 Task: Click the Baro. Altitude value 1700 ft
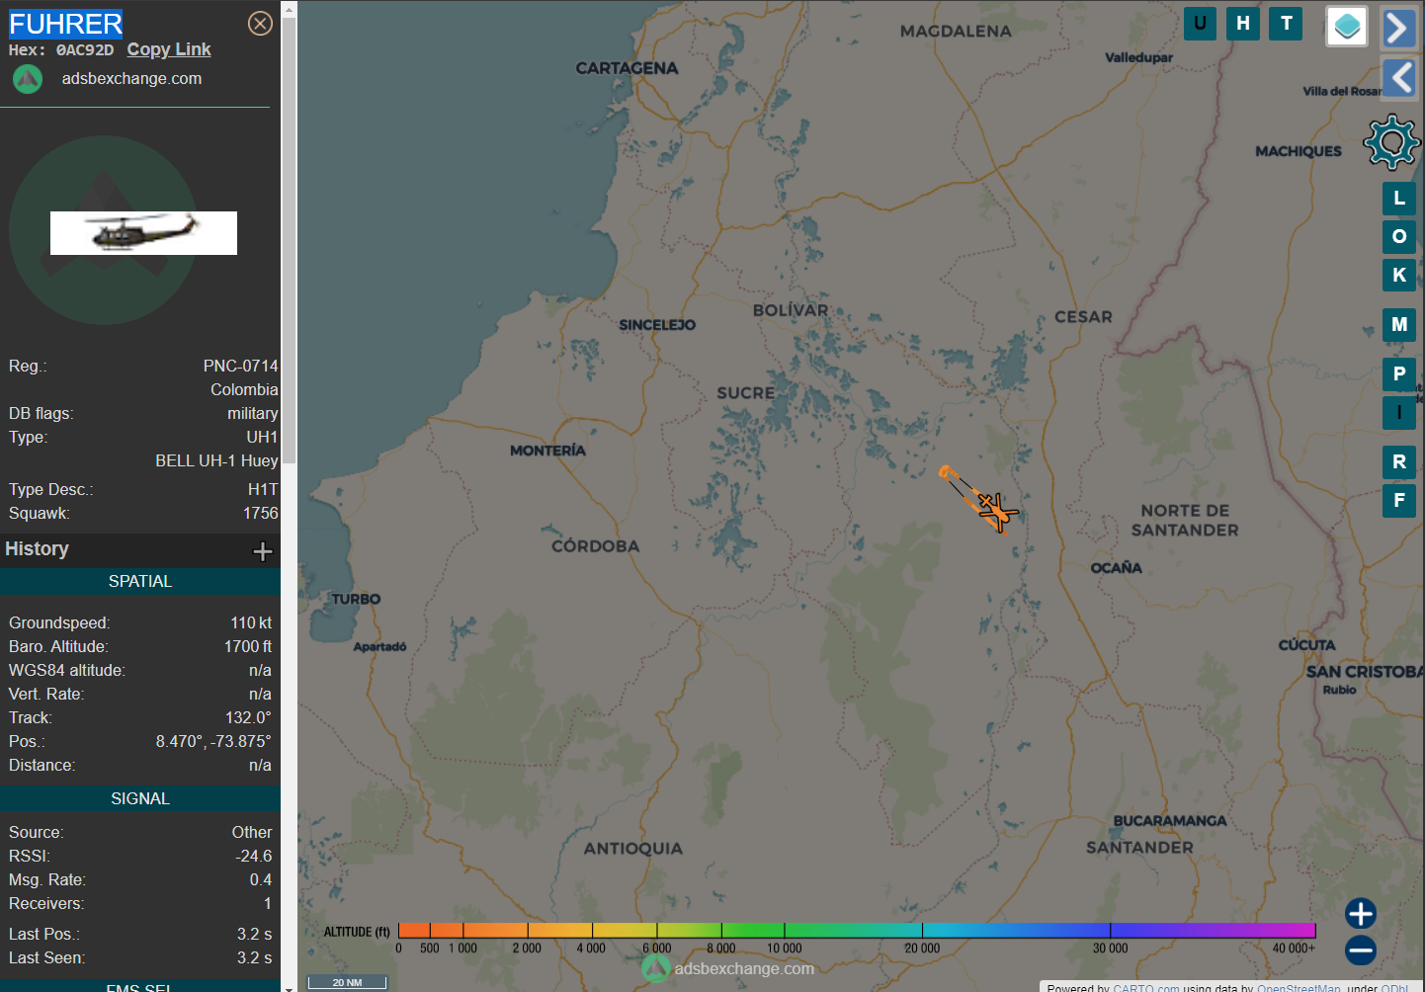coord(248,647)
